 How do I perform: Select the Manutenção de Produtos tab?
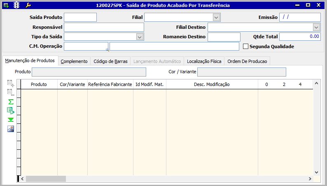pyautogui.click(x=30, y=60)
